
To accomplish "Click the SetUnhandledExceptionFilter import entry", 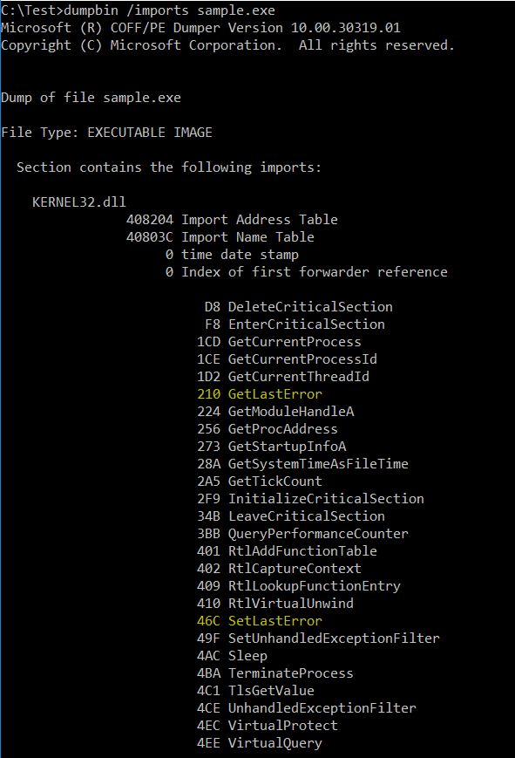I will point(318,638).
